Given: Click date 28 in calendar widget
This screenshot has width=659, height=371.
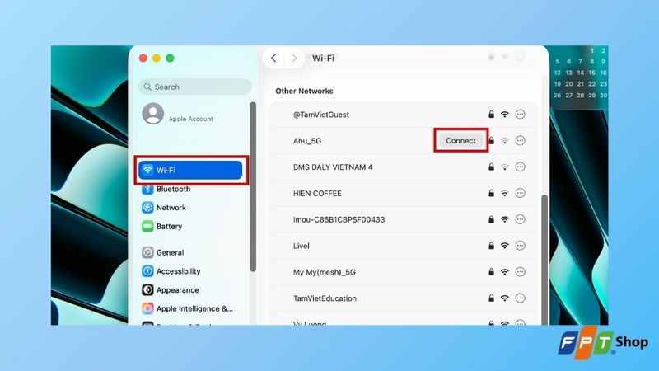Looking at the screenshot, I should pyautogui.click(x=581, y=96).
